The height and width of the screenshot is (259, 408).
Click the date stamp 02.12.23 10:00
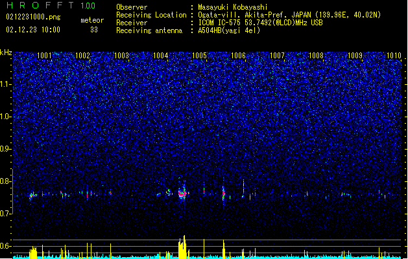pyautogui.click(x=33, y=30)
